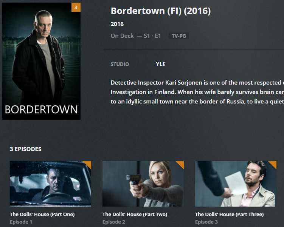284x227 pixels.
Task: Click the Episode 2 label
Action: pyautogui.click(x=114, y=222)
